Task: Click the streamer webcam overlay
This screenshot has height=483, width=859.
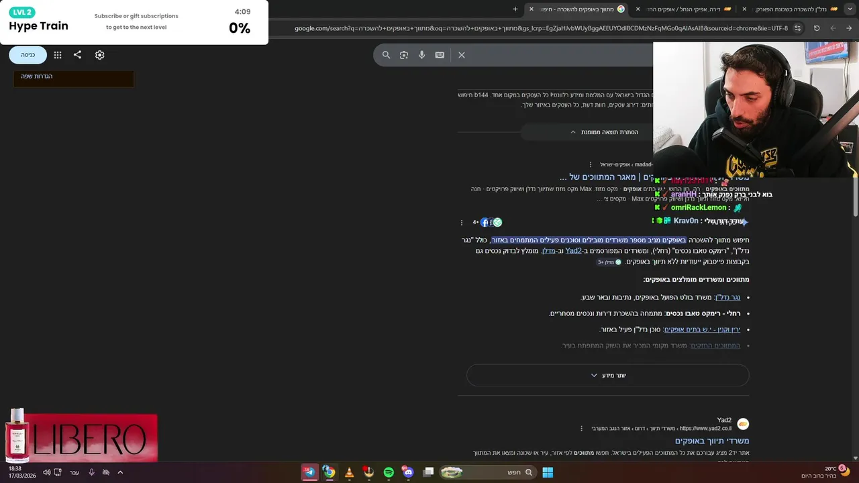Action: pyautogui.click(x=756, y=111)
